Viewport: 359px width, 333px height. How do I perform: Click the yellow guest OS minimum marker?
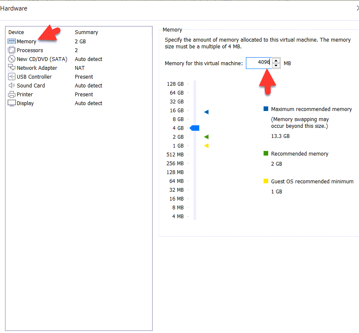click(x=206, y=145)
